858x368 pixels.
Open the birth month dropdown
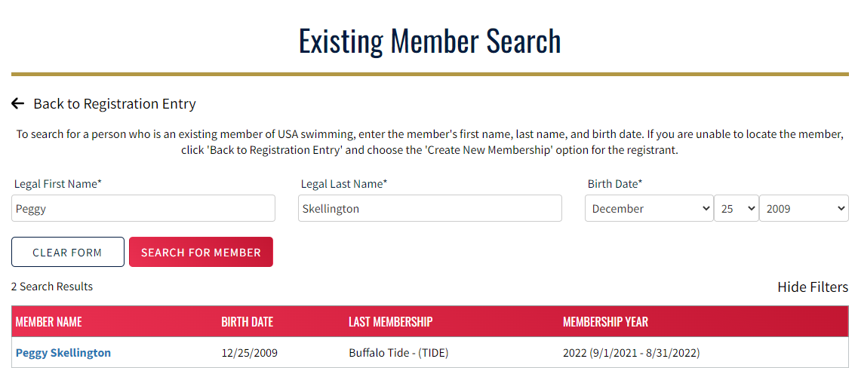click(649, 209)
